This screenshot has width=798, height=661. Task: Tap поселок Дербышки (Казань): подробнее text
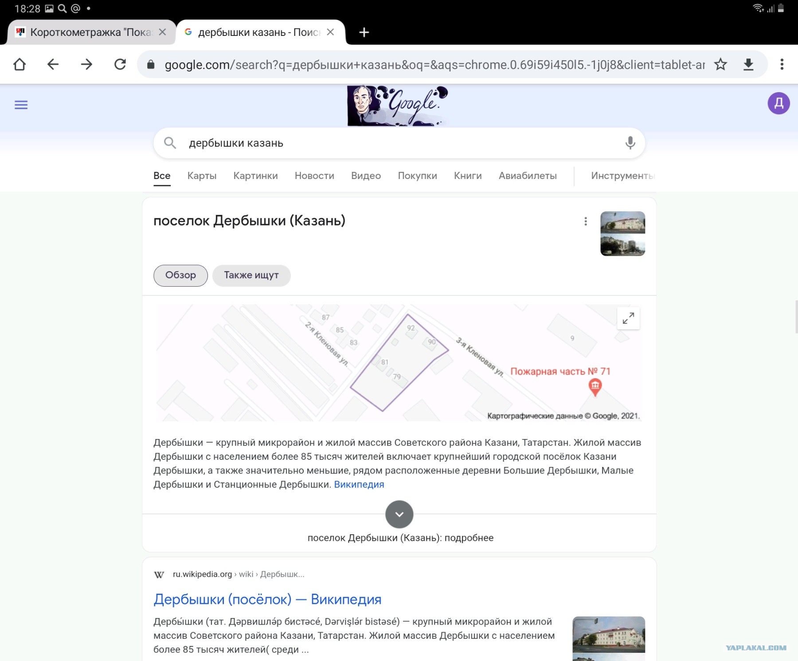400,538
